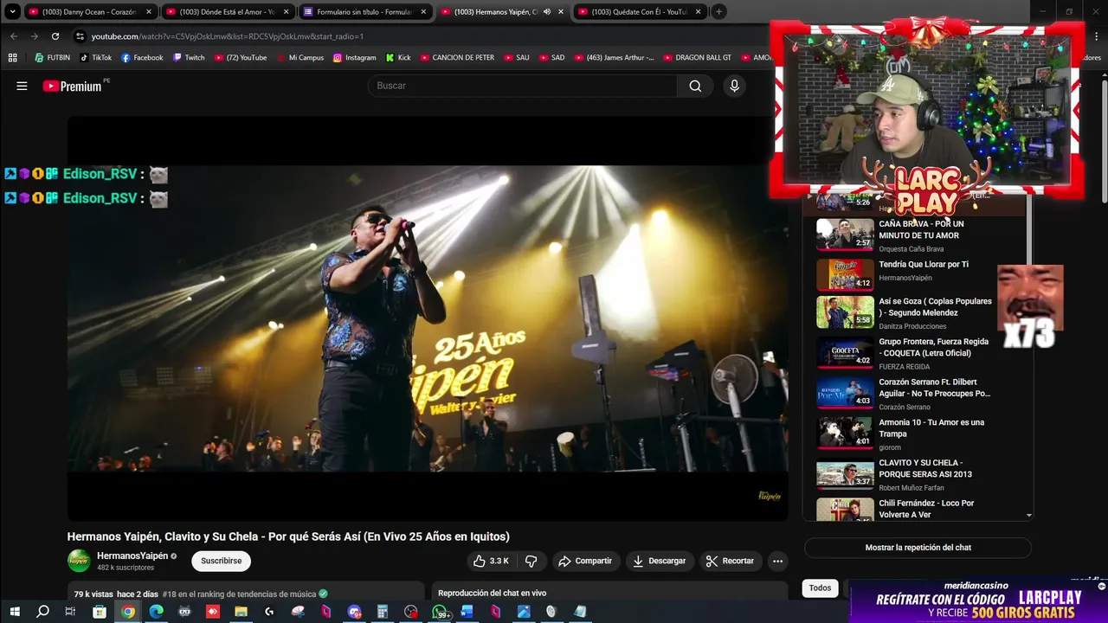Switch to Dónde Está el Amor tab
The width and height of the screenshot is (1108, 623).
(x=227, y=12)
